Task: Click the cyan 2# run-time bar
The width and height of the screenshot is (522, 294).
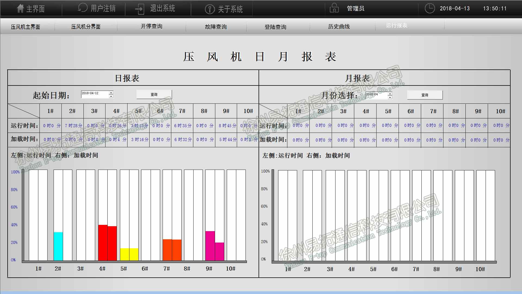Action: coord(58,246)
